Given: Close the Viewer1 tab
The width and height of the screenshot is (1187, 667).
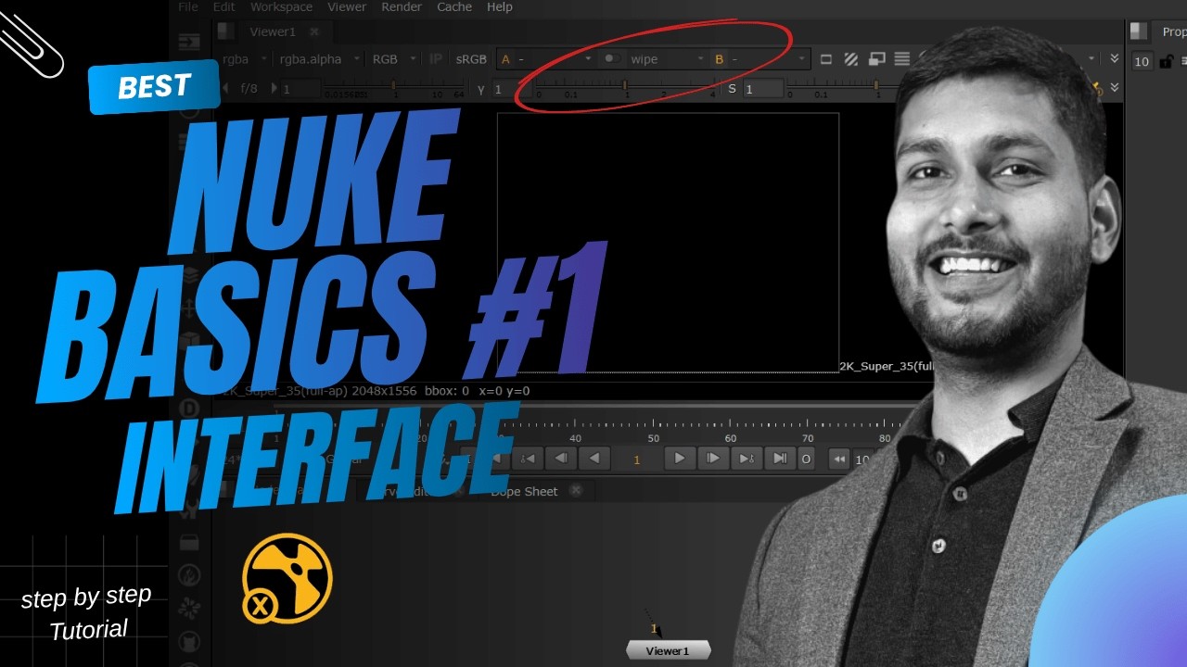Looking at the screenshot, I should point(314,31).
